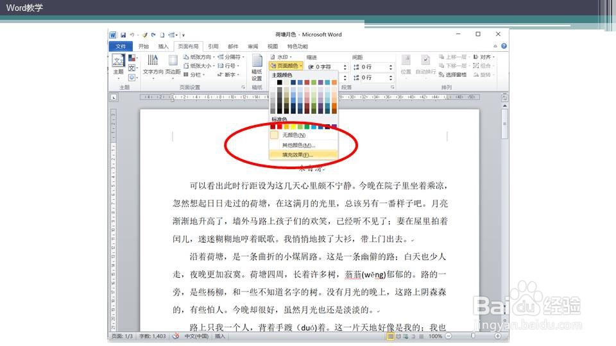Screen dimensions: 616x346
Task: Switch to the 引用 references tab
Action: (x=213, y=46)
